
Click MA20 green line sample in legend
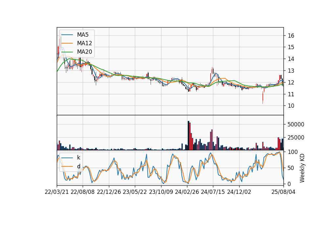pyautogui.click(x=67, y=52)
